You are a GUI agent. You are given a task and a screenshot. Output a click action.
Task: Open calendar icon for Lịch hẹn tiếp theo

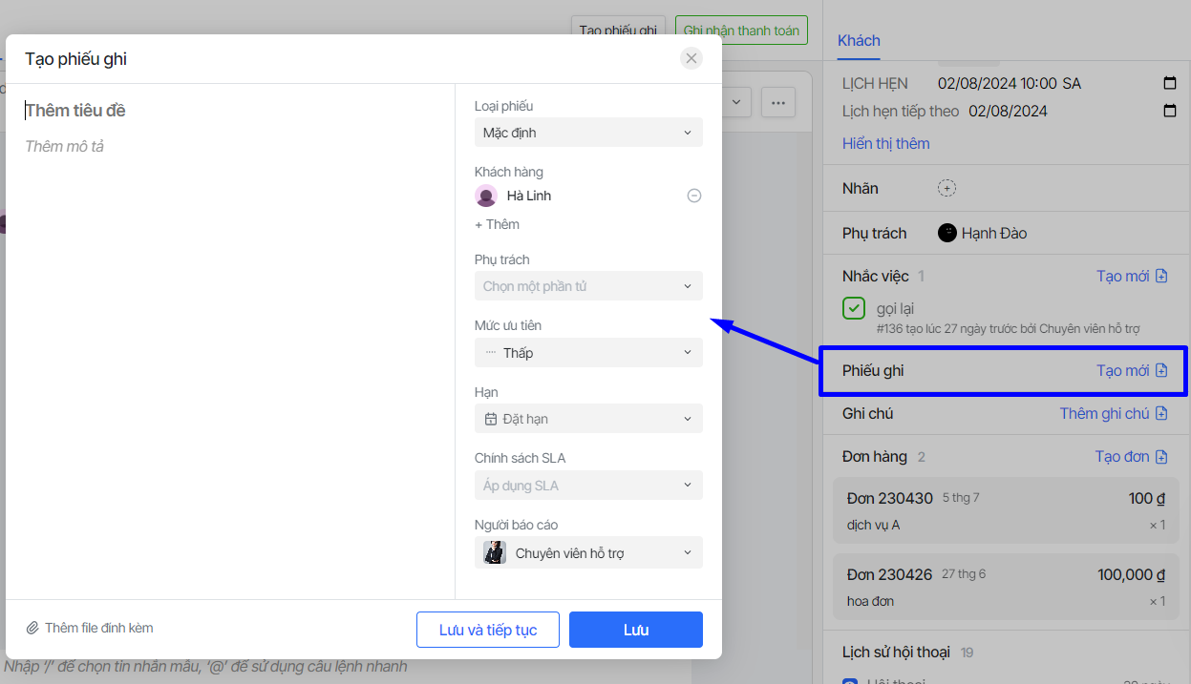pos(1170,112)
